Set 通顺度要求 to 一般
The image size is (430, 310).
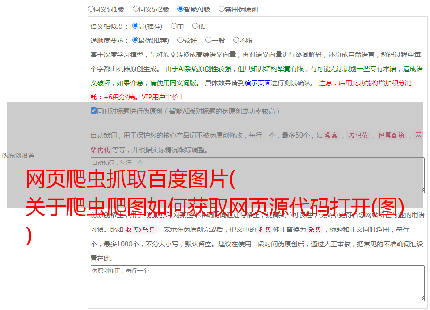click(208, 40)
